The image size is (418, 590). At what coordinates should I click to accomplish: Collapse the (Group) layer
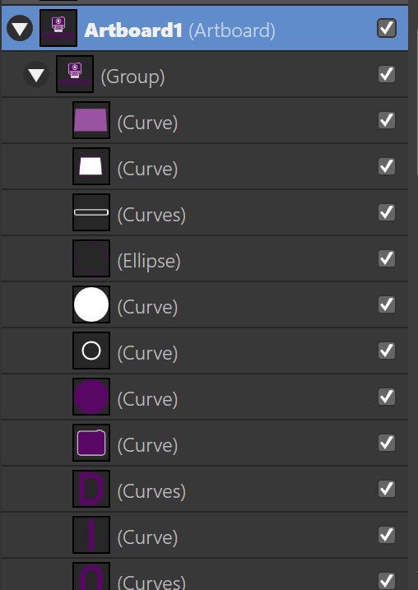(x=36, y=74)
